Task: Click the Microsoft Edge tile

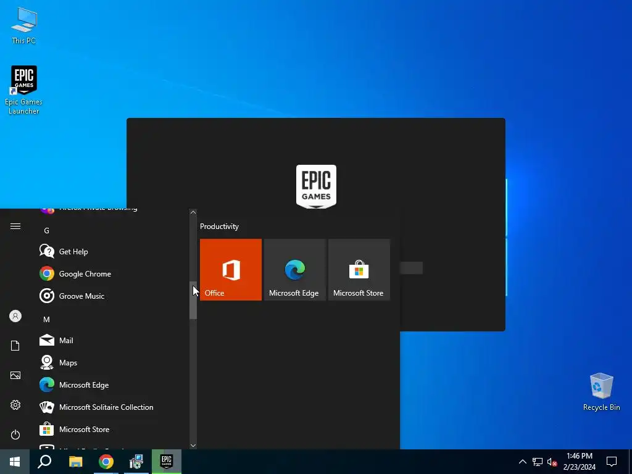Action: point(294,270)
